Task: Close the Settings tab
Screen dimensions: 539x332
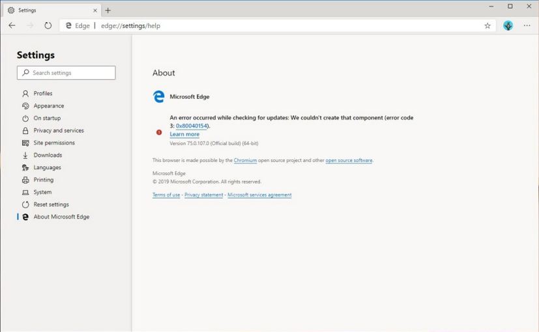Action: click(95, 10)
